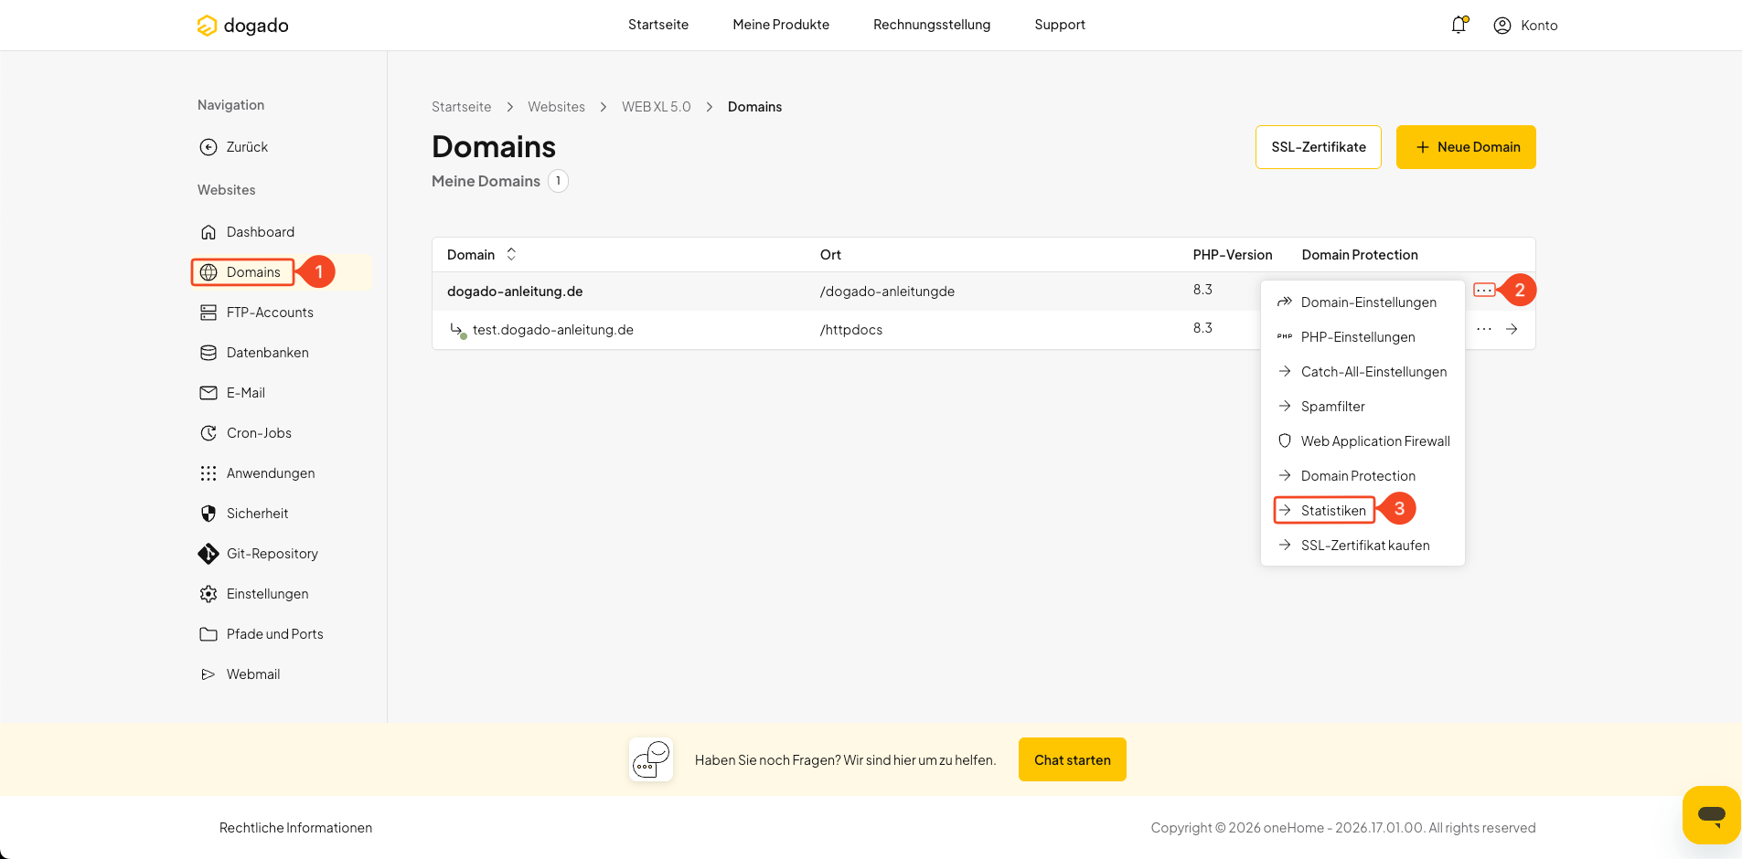Select Spamfilter from context menu
Image resolution: width=1742 pixels, height=859 pixels.
coord(1363,407)
